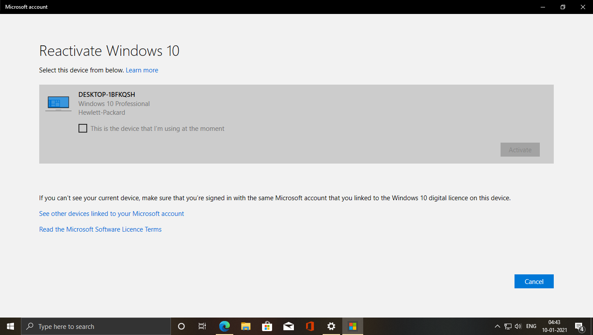The image size is (593, 335).
Task: Expand hidden system tray icons
Action: coord(497,326)
